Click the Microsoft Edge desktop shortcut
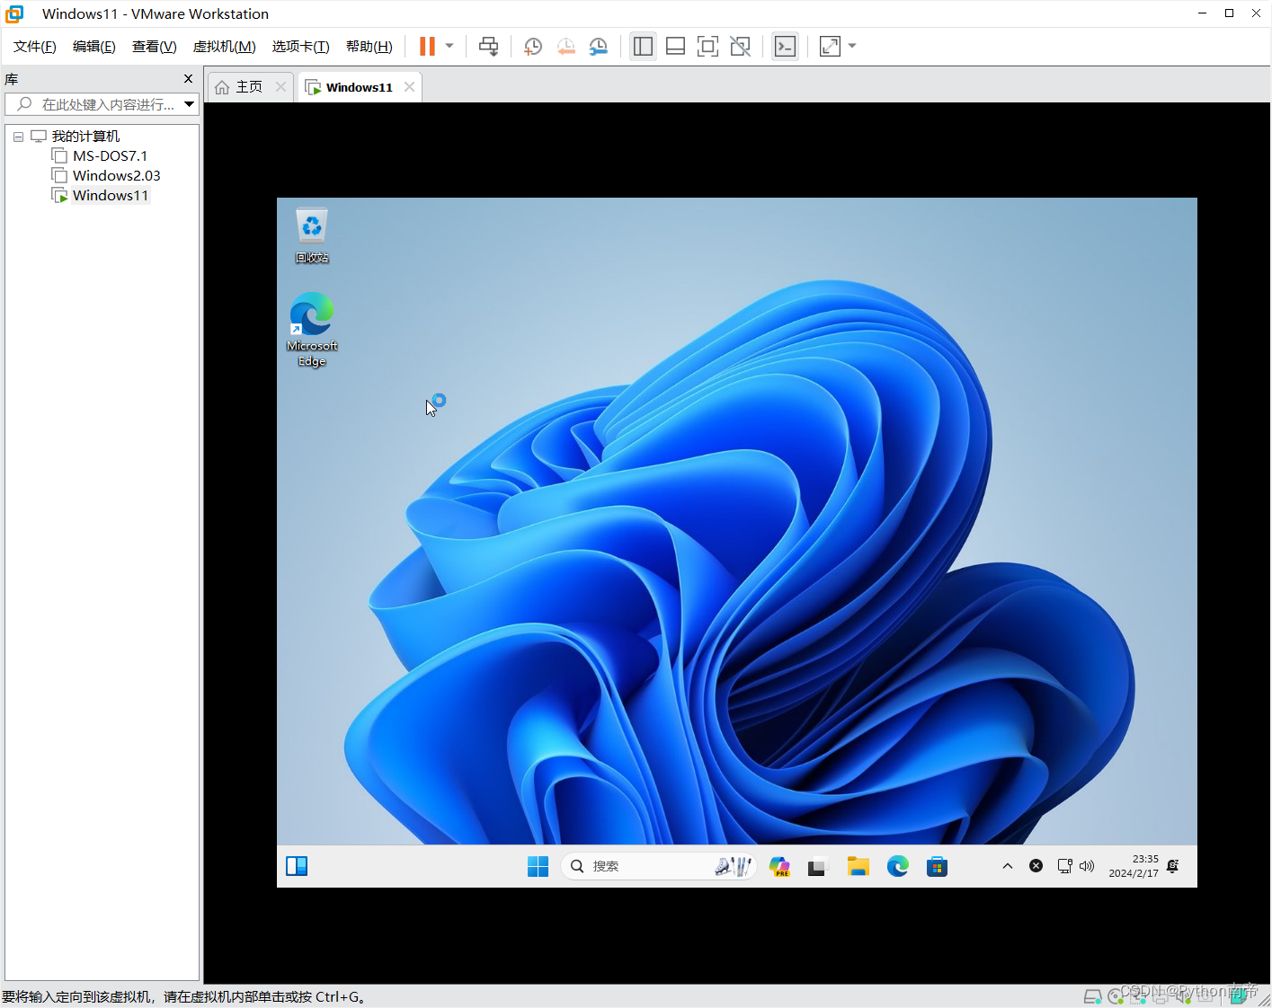 point(312,330)
